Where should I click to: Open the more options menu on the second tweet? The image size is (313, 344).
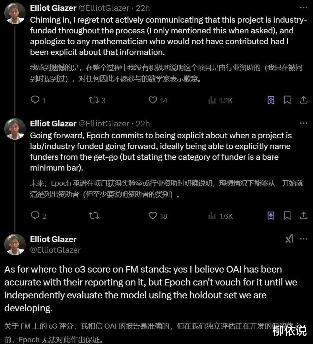click(303, 123)
